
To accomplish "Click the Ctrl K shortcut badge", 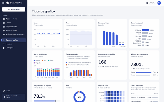I will 152,3.
